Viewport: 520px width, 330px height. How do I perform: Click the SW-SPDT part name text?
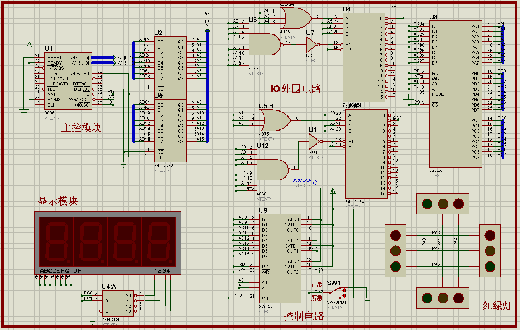click(x=337, y=302)
